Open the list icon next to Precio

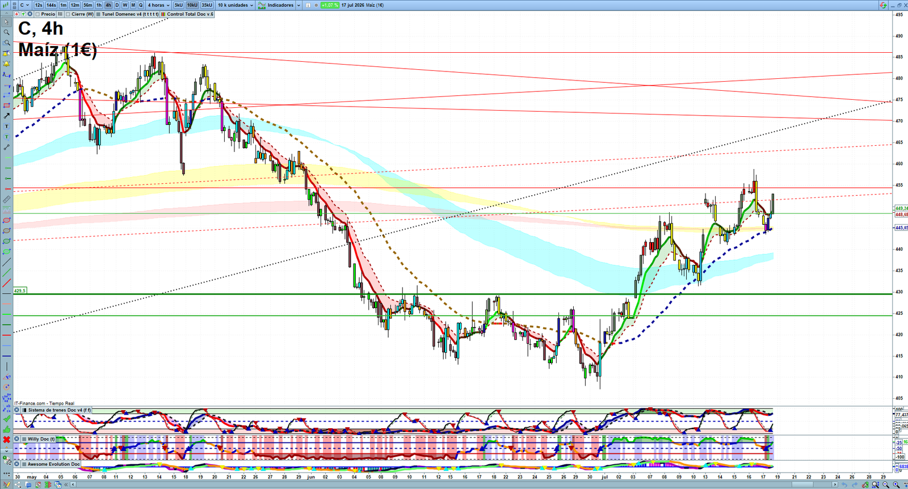[60, 14]
